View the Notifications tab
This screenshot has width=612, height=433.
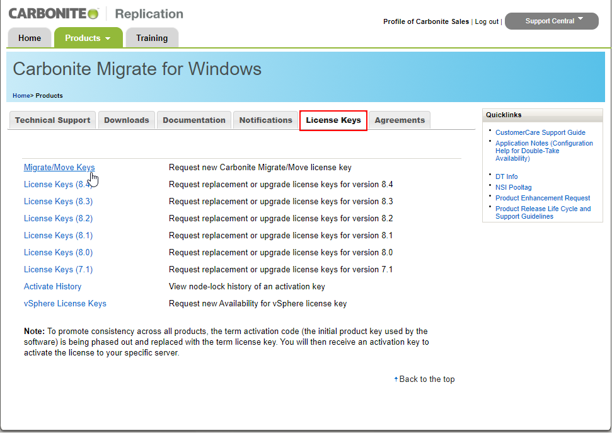265,120
